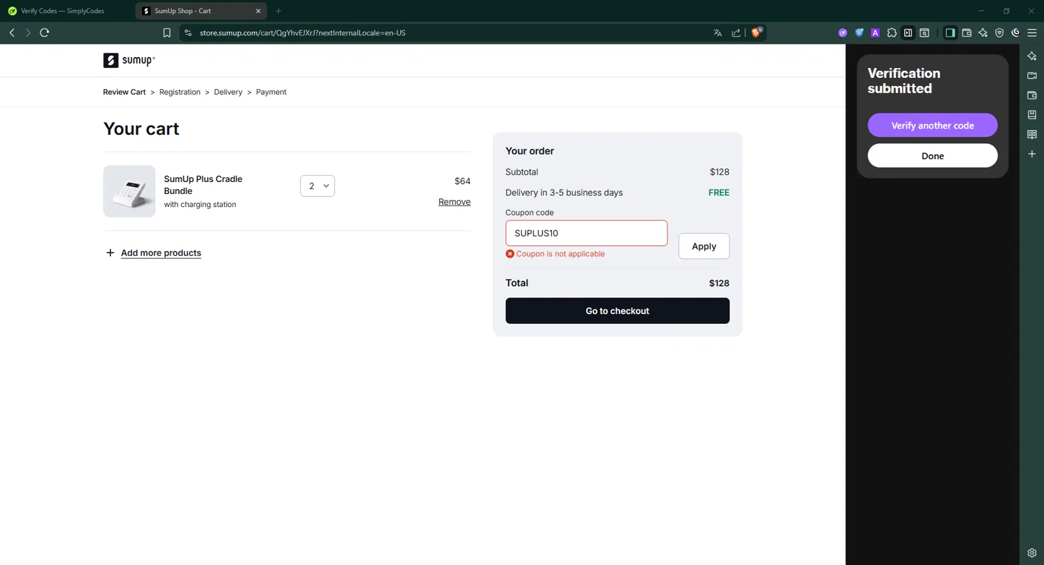Image resolution: width=1044 pixels, height=565 pixels.
Task: Open sidebar settings gear
Action: (x=1032, y=553)
